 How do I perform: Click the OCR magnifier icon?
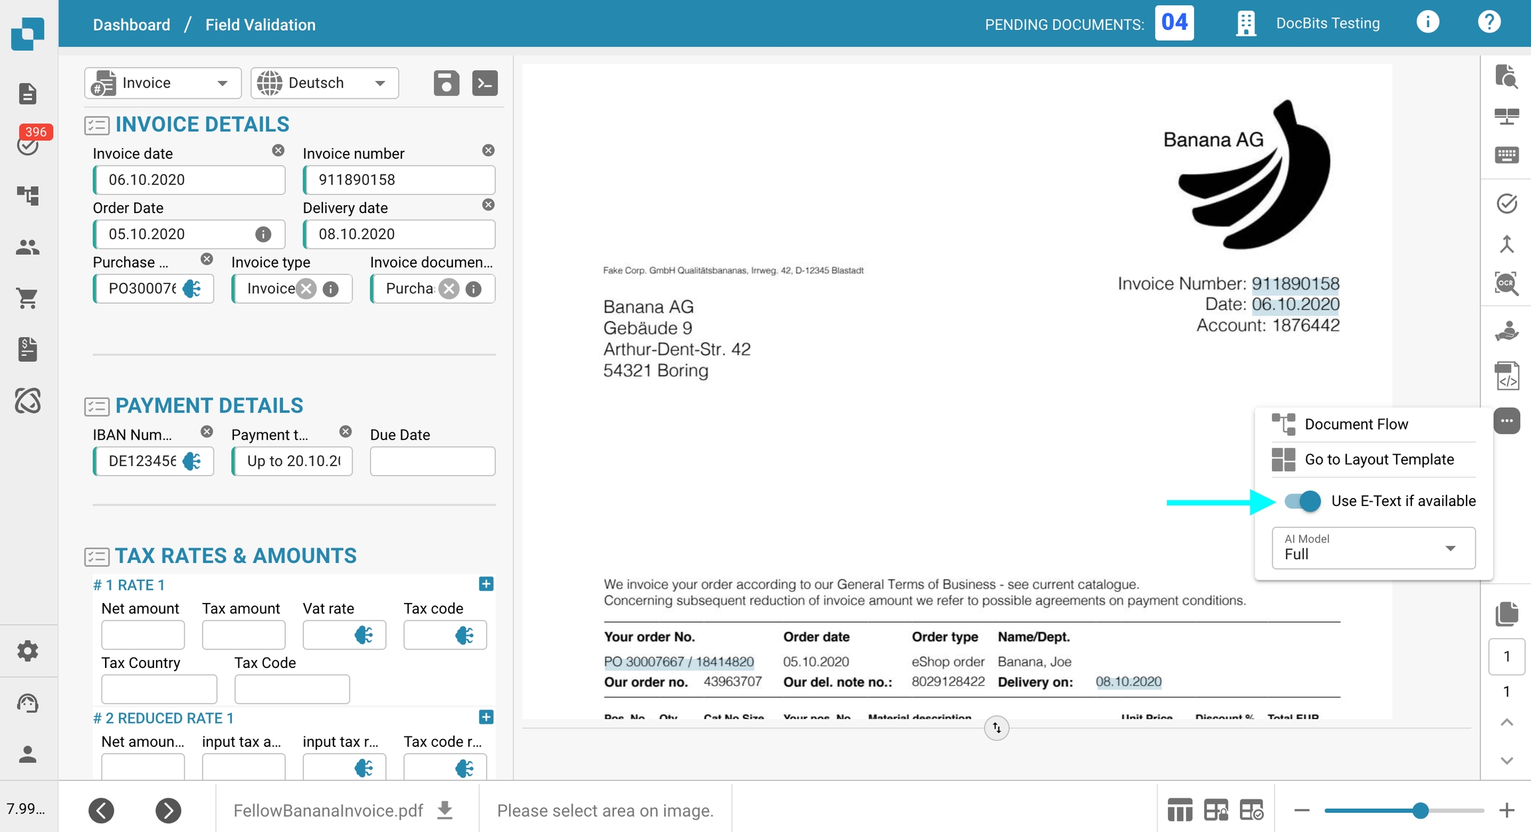coord(1506,284)
